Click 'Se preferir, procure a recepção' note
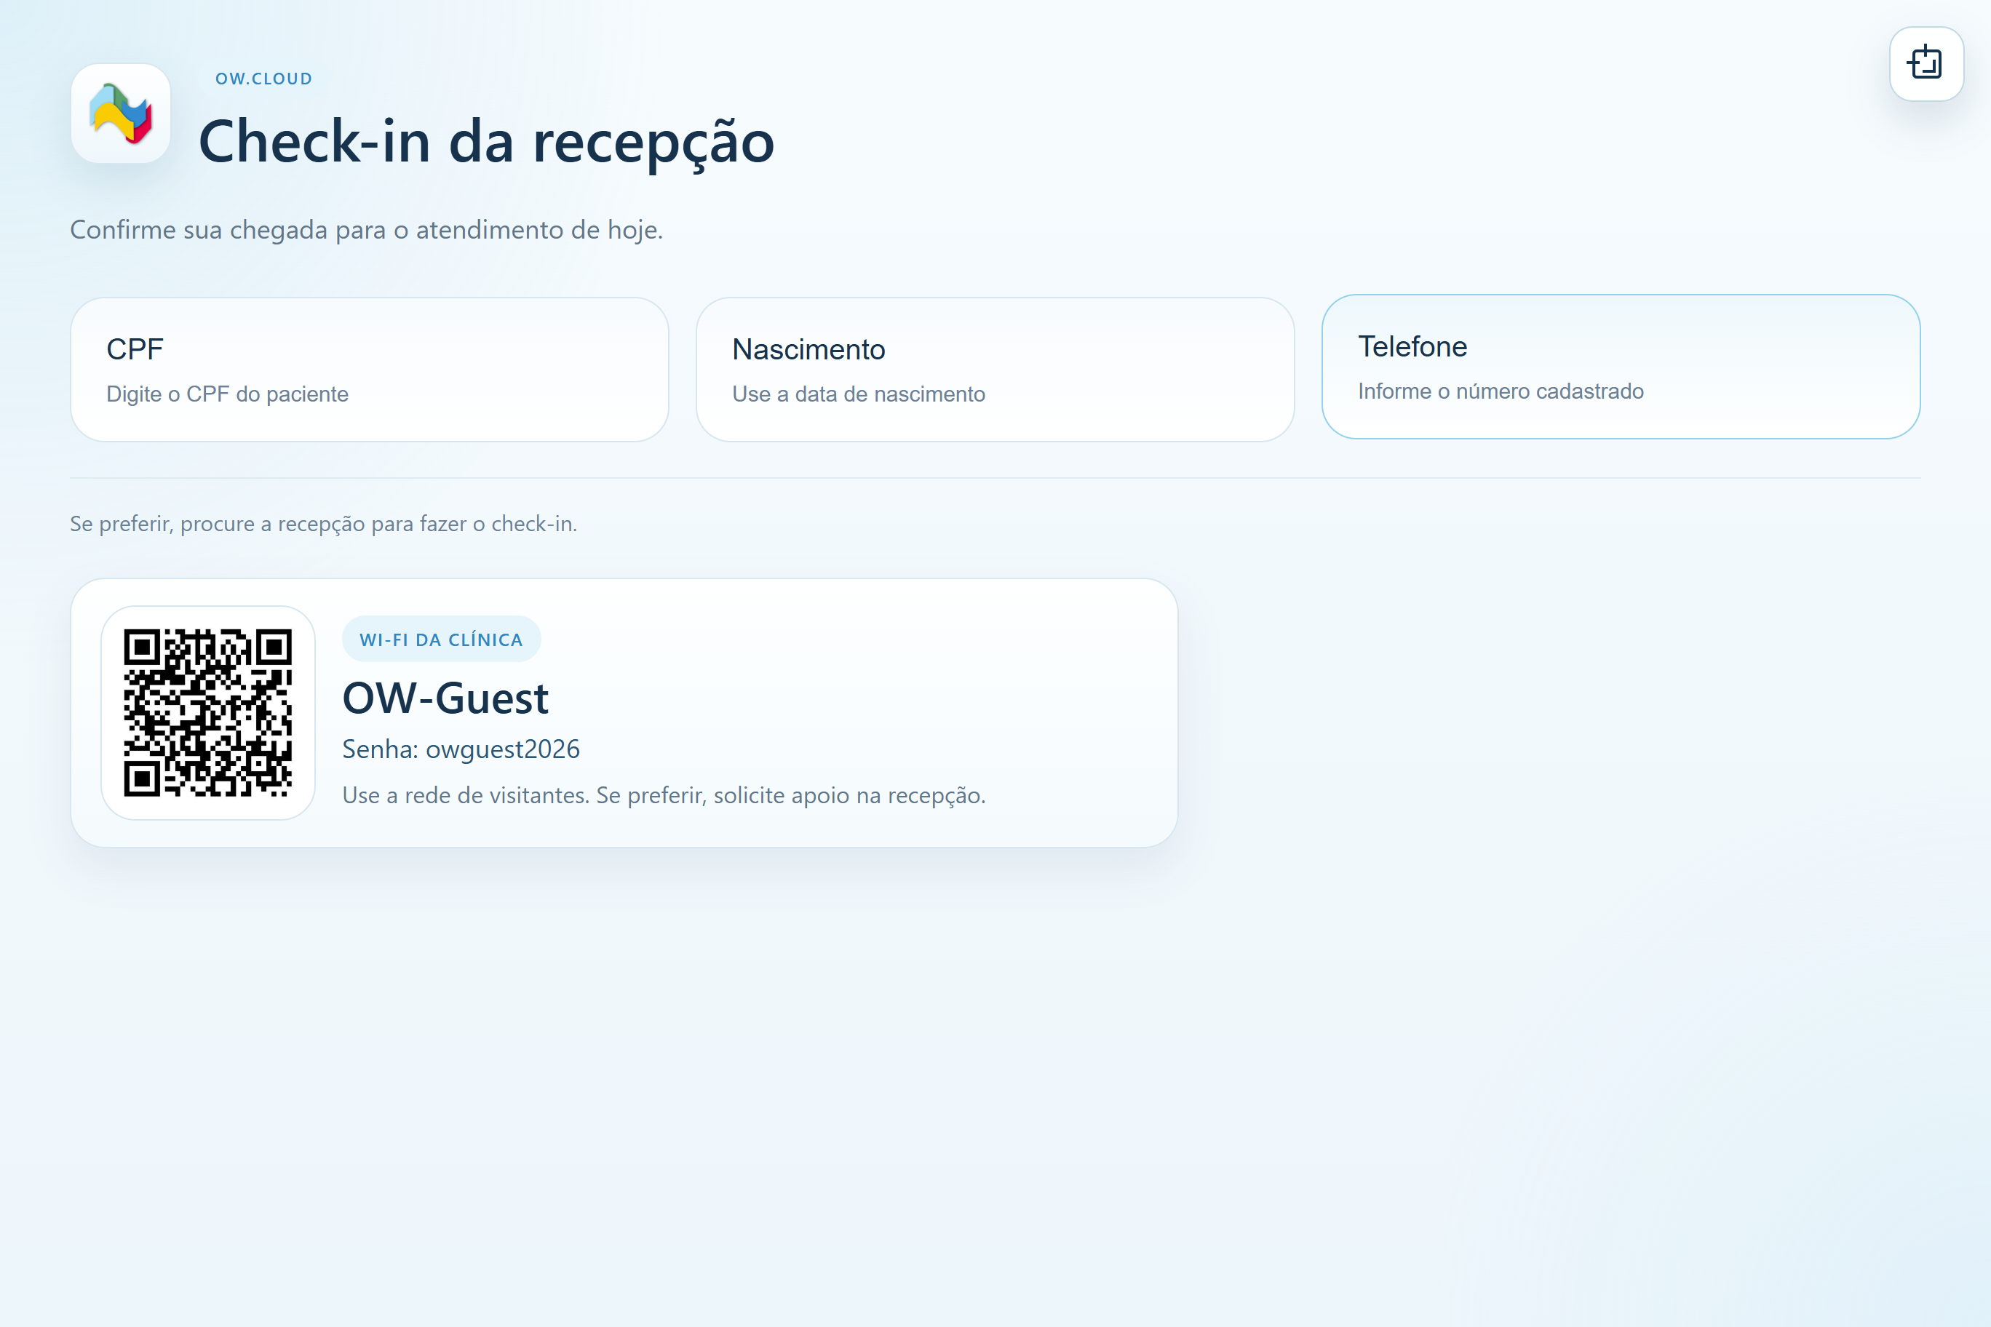This screenshot has width=1991, height=1327. 323,524
